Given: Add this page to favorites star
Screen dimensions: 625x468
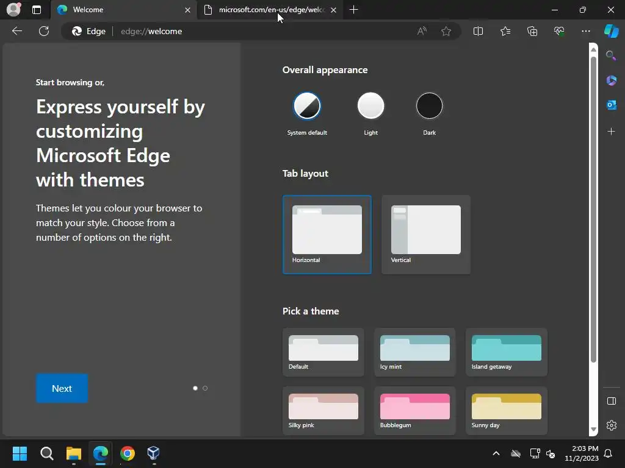Looking at the screenshot, I should tap(446, 31).
